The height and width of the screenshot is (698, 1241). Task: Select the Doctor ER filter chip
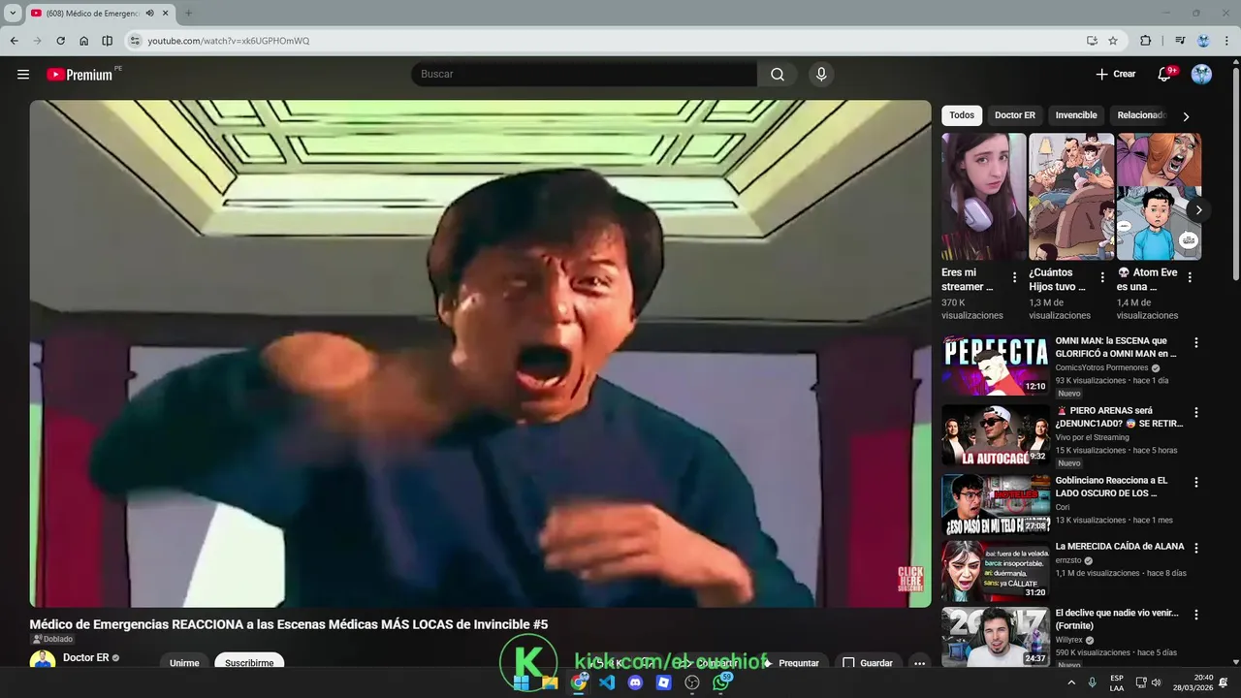(x=1015, y=115)
